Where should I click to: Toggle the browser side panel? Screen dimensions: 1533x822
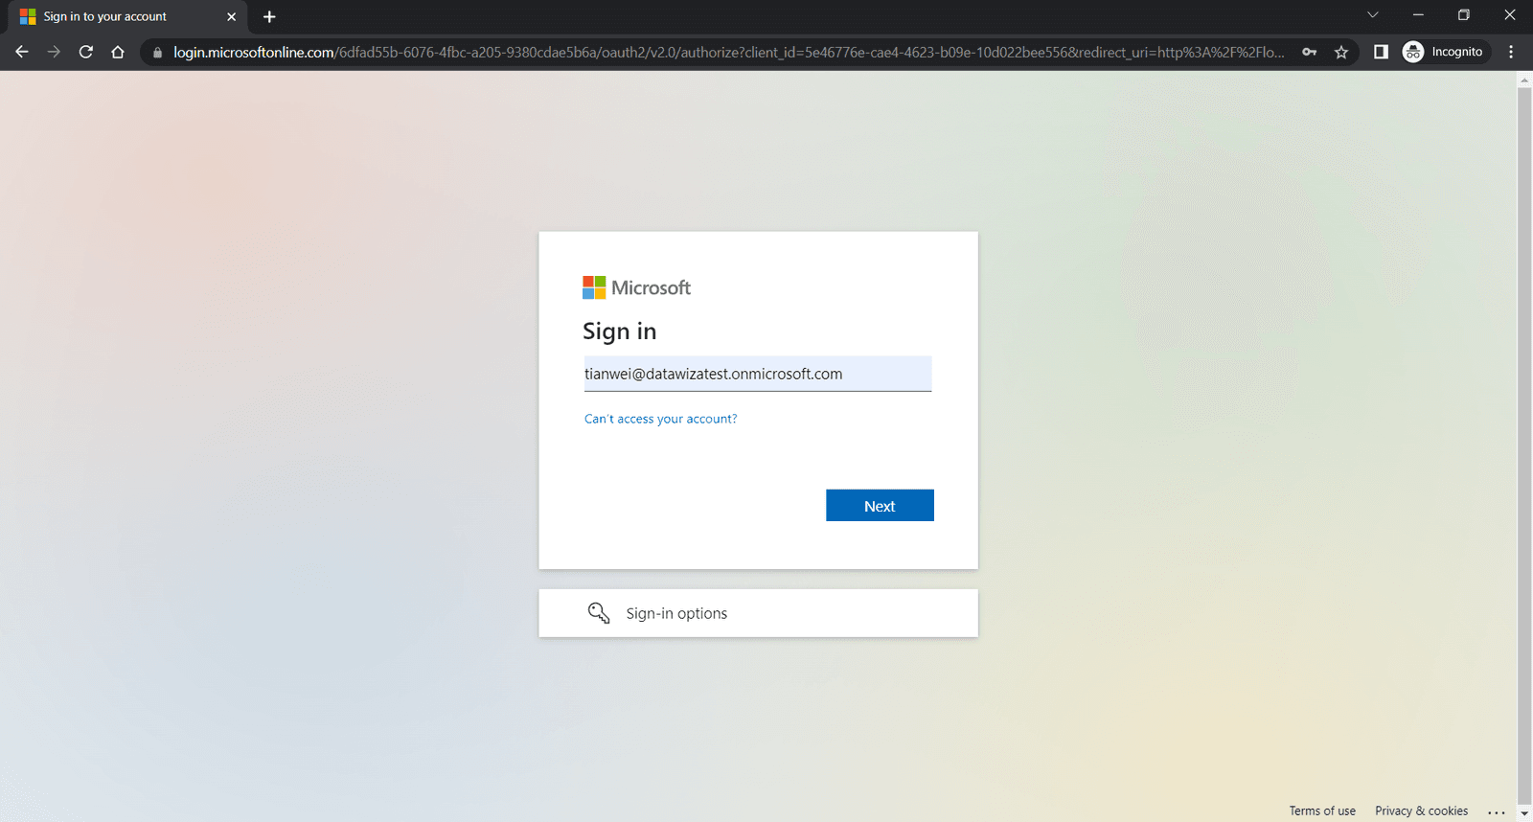click(1381, 52)
